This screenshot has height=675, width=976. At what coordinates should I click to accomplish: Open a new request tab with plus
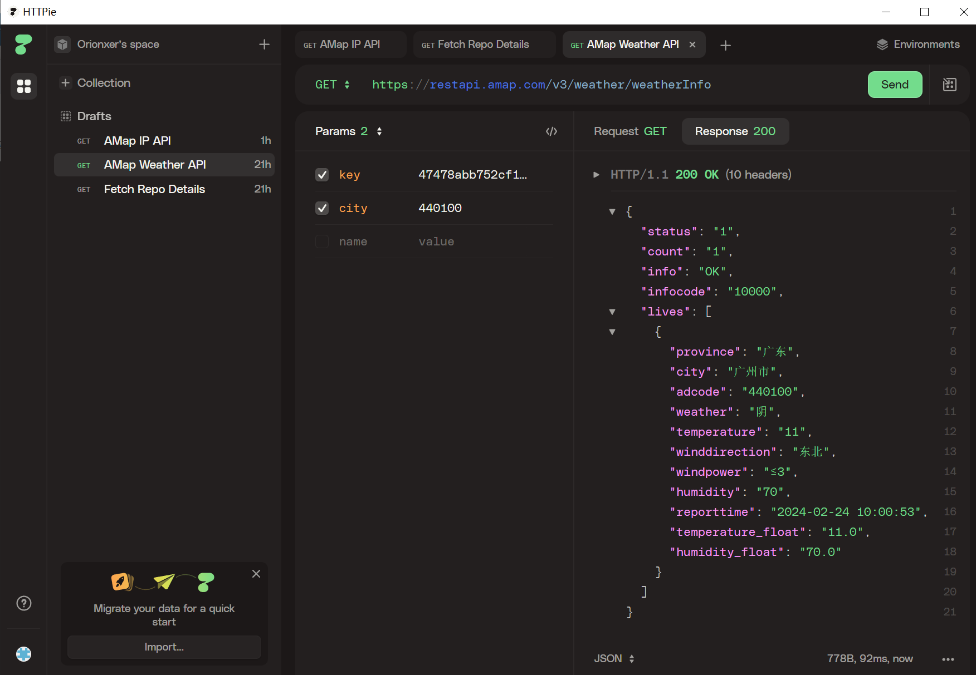click(725, 45)
